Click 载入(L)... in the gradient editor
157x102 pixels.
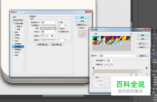point(143,43)
